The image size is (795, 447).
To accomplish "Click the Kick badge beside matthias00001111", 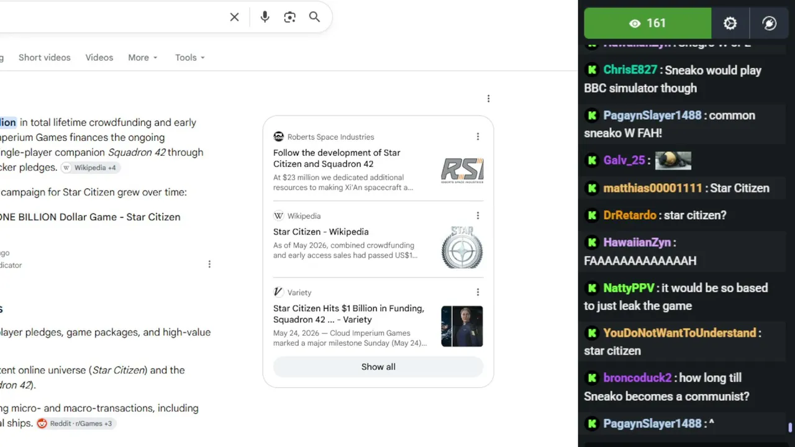I will point(592,187).
